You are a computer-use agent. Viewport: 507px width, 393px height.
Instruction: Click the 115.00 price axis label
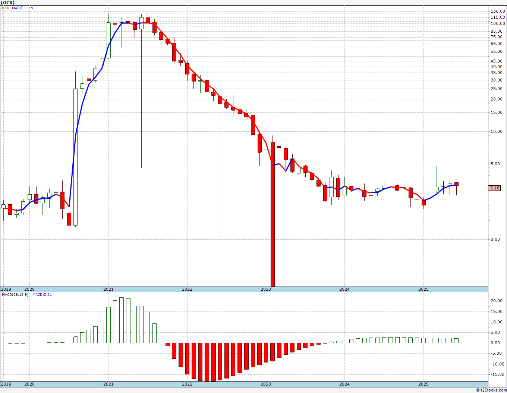498,17
